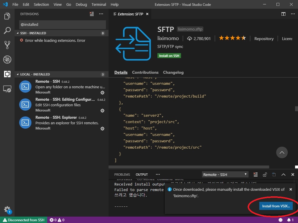This screenshot has width=298, height=223.
Task: Select the Remote - SSH: Explorer entry
Action: [x=62, y=123]
